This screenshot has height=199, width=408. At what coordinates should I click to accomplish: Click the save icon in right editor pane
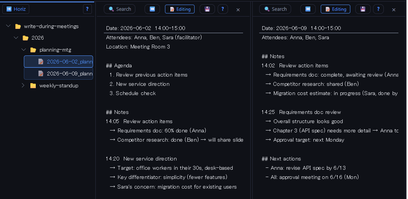pyautogui.click(x=363, y=9)
